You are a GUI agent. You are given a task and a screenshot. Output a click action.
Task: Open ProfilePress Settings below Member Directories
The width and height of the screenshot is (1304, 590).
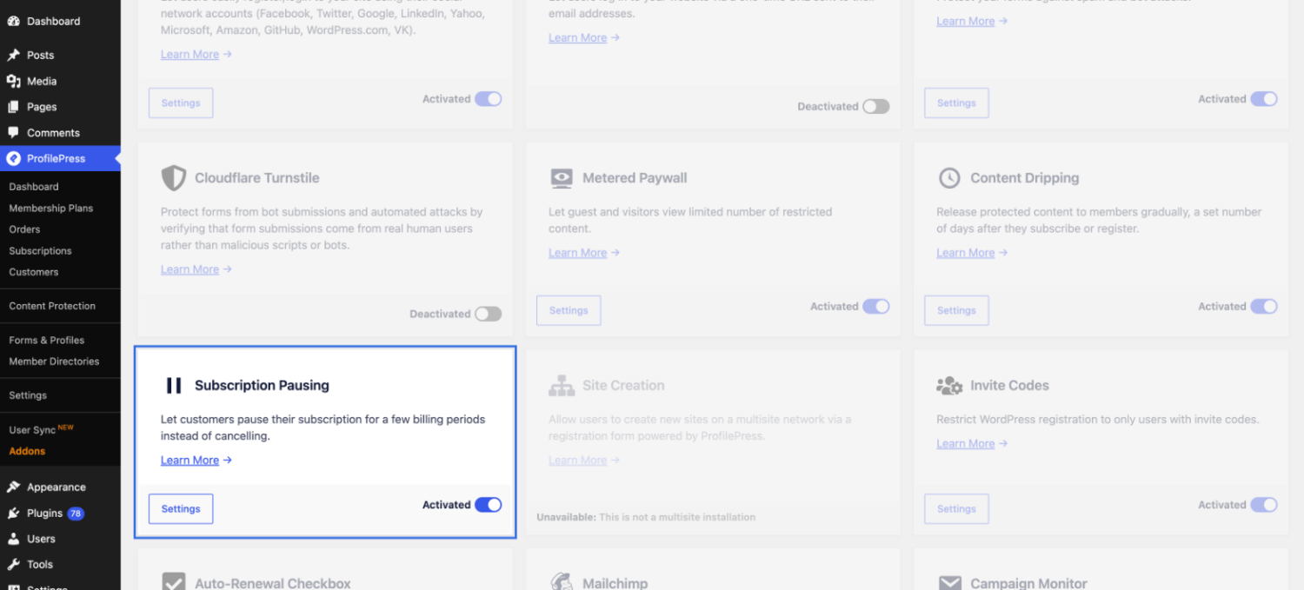28,395
